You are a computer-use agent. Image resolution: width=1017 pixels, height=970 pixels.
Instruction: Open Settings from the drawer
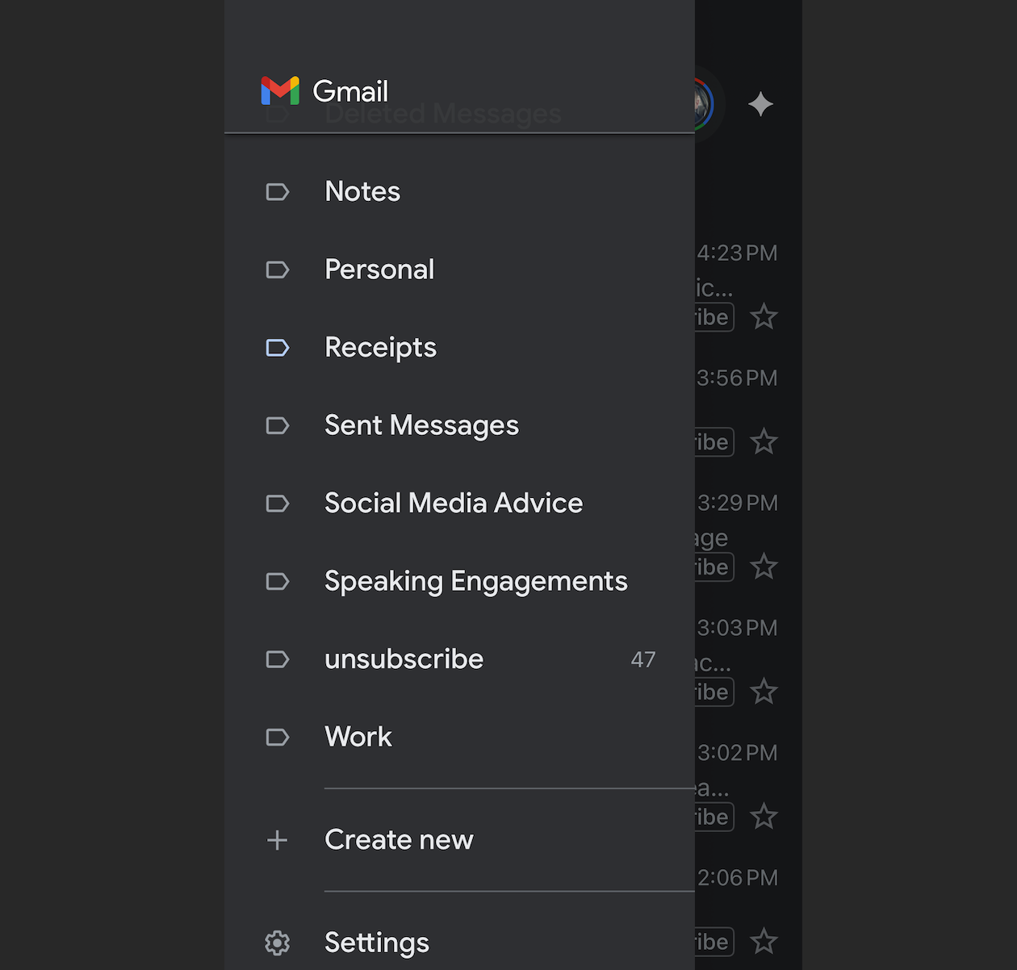pos(377,943)
